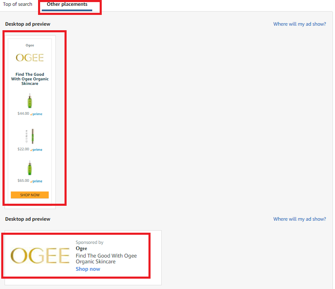The height and width of the screenshot is (289, 335).
Task: Select the Other placements tab
Action: (x=67, y=4)
